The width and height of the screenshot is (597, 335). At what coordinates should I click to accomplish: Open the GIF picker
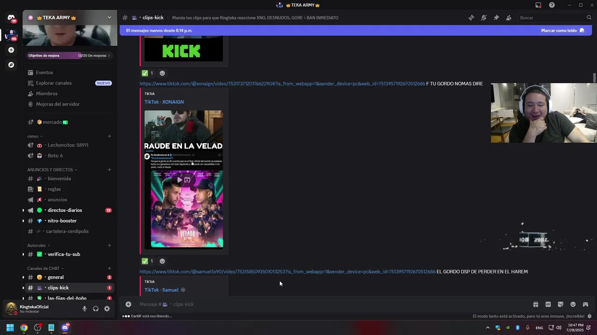pyautogui.click(x=548, y=304)
